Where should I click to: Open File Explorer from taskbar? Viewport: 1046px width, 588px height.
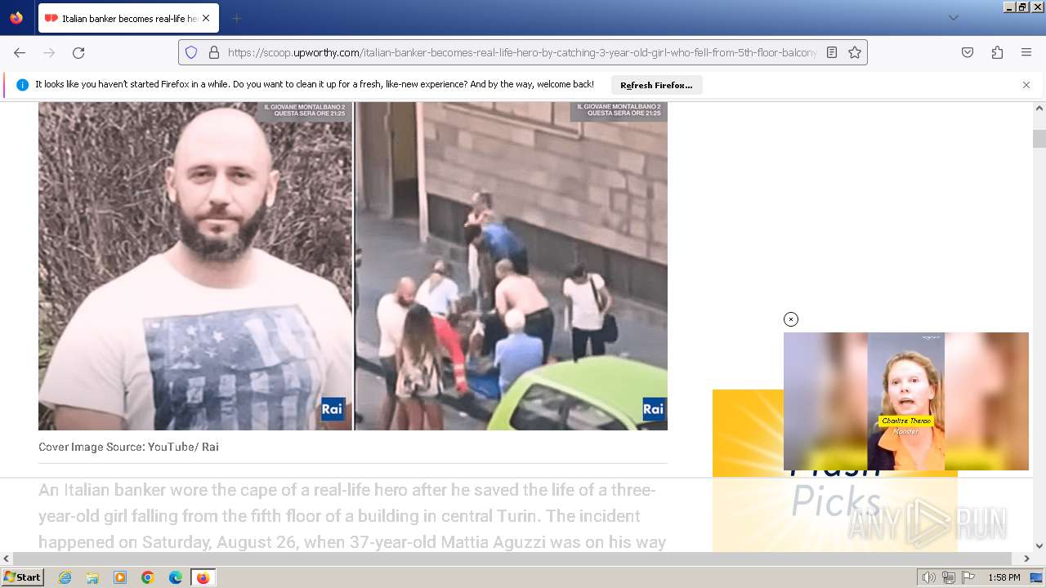92,577
